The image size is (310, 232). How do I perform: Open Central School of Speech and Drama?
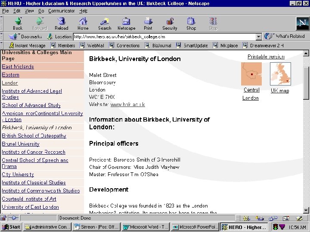click(35, 163)
